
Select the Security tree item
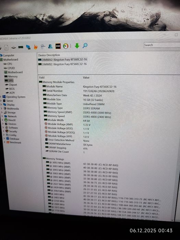[x=13, y=131]
